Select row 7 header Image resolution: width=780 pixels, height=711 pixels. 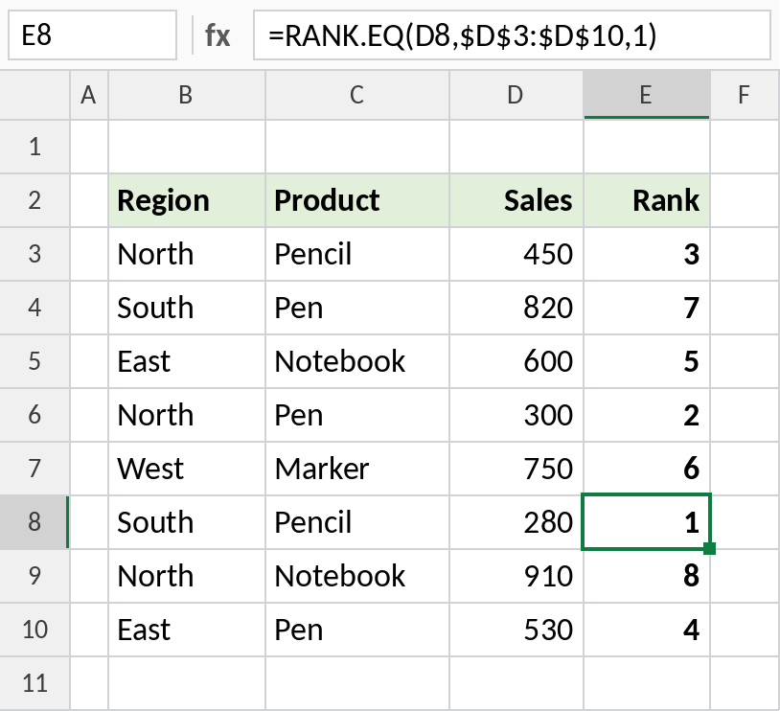(x=34, y=469)
